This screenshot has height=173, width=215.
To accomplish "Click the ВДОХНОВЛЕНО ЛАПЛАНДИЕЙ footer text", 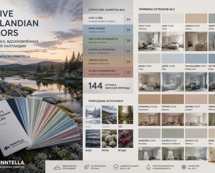I will coord(69,167).
